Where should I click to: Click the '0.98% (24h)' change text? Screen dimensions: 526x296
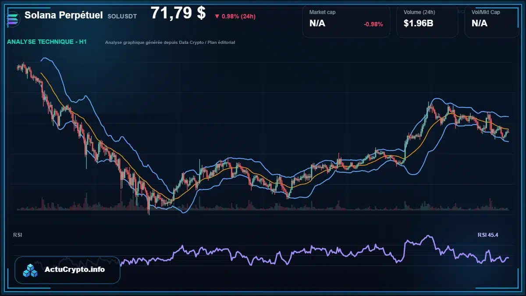pyautogui.click(x=238, y=16)
